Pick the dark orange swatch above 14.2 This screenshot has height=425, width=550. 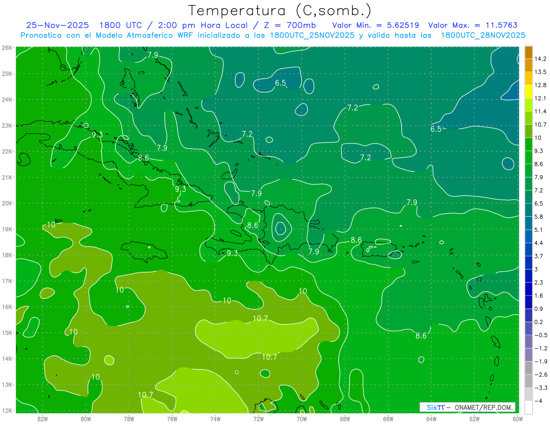click(528, 52)
